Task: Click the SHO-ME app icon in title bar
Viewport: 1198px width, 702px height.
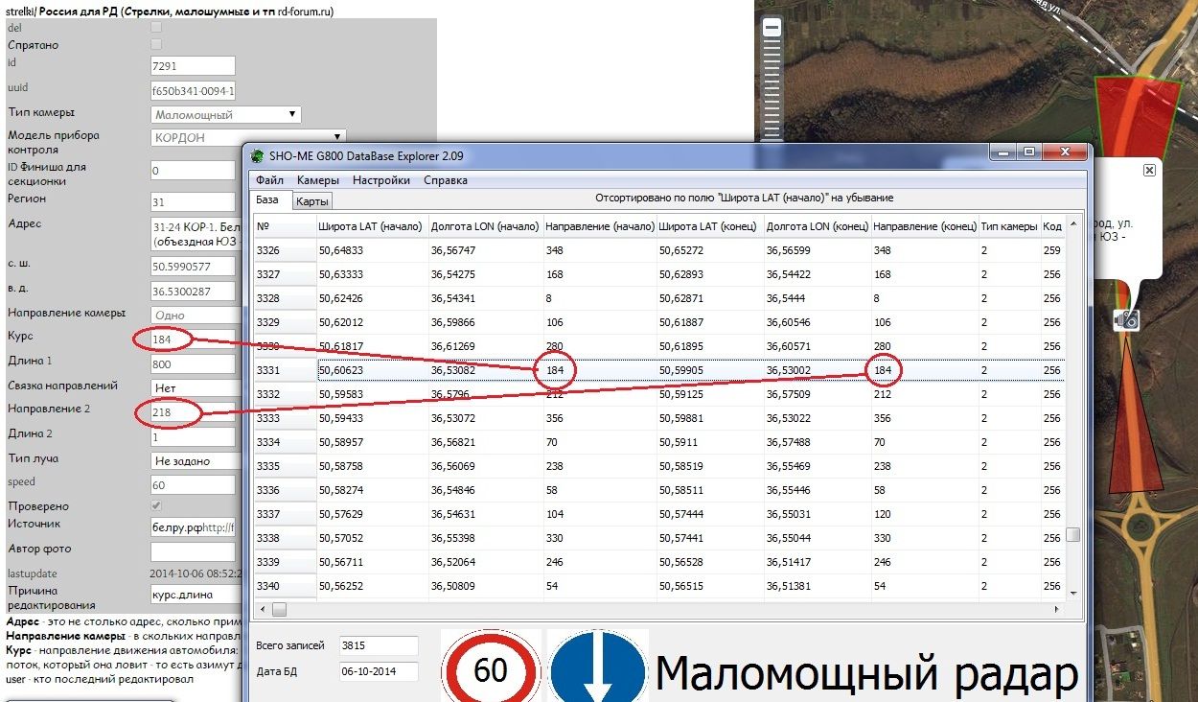Action: tap(257, 155)
